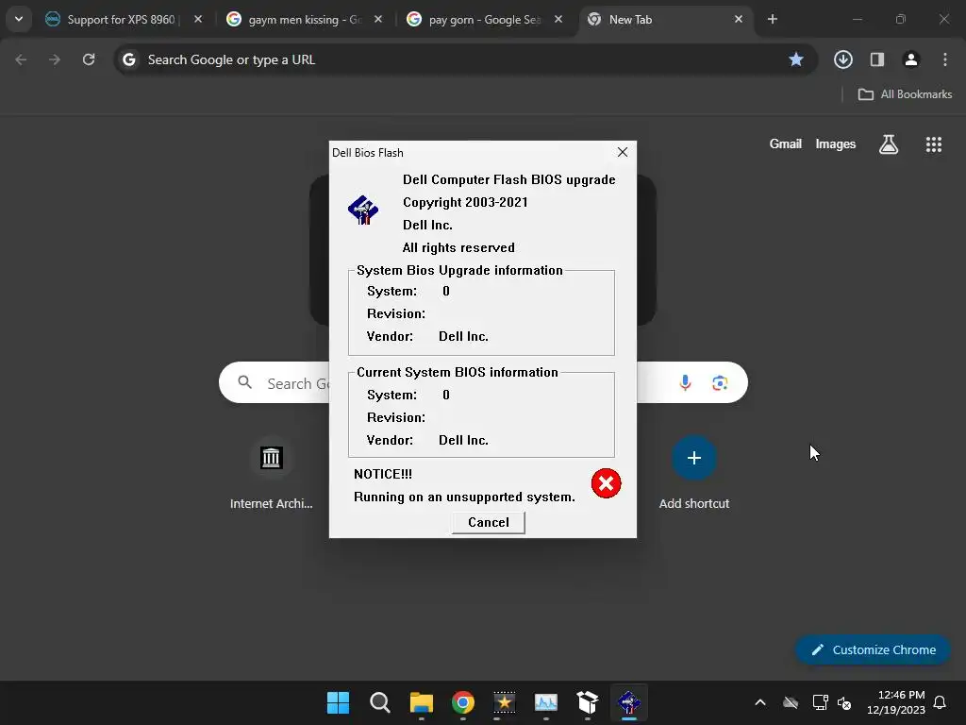Click the Chrome icon in the taskbar
Image resolution: width=966 pixels, height=725 pixels.
(462, 702)
